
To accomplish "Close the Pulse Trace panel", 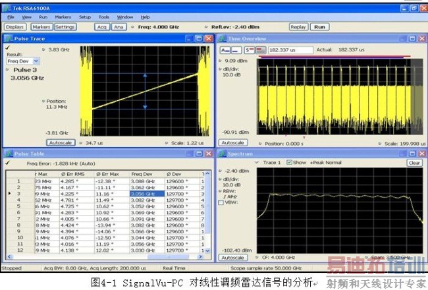I will 209,38.
